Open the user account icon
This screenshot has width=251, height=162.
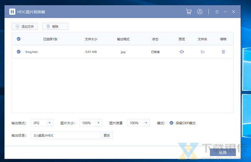pos(200,12)
